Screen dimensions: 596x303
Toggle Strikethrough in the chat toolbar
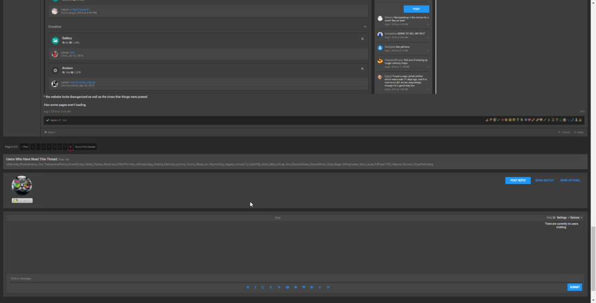(271, 287)
